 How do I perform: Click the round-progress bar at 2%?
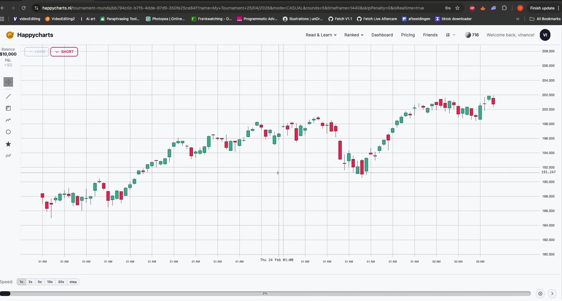click(x=265, y=294)
